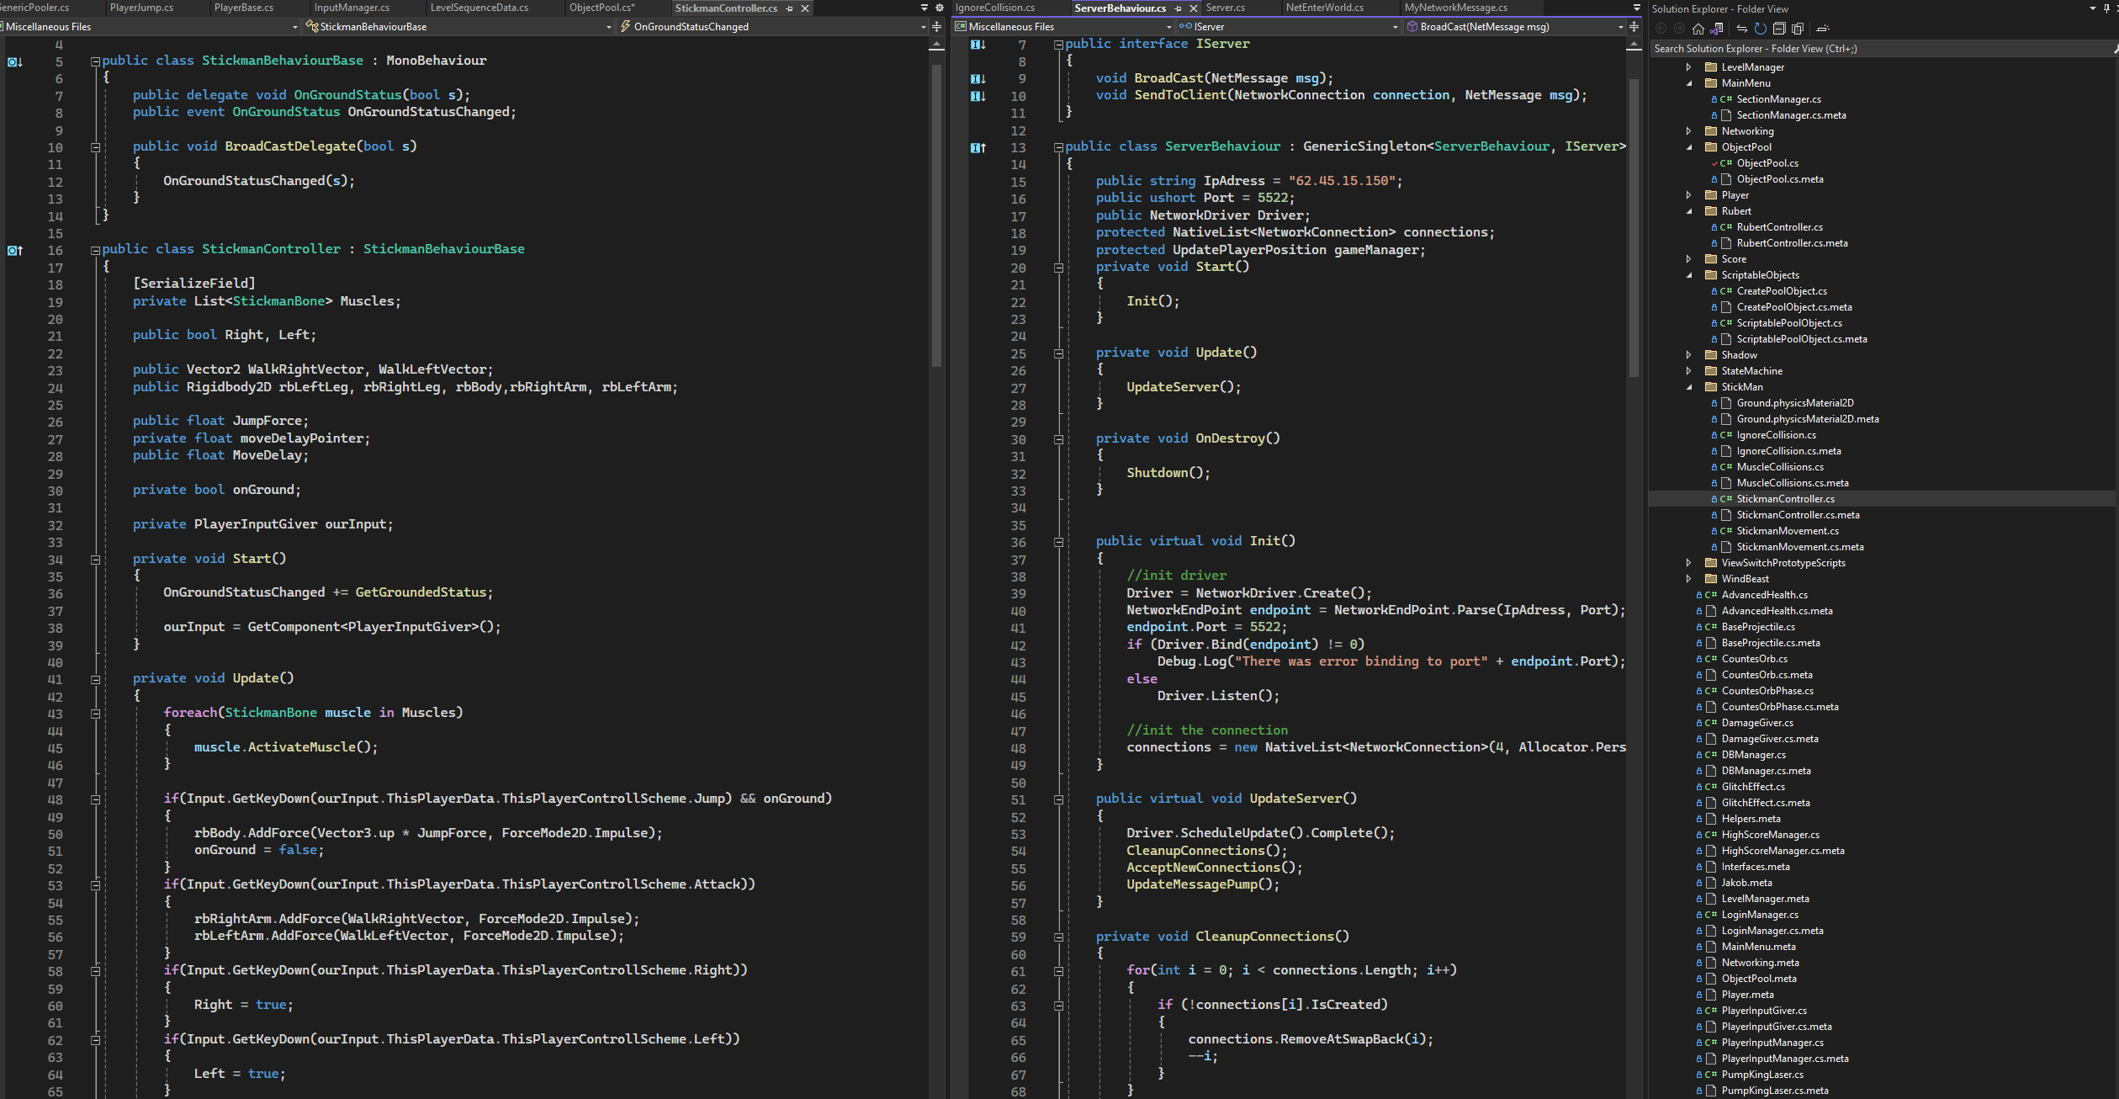Collapse the Init() method outlining
The image size is (2119, 1099).
point(1058,542)
